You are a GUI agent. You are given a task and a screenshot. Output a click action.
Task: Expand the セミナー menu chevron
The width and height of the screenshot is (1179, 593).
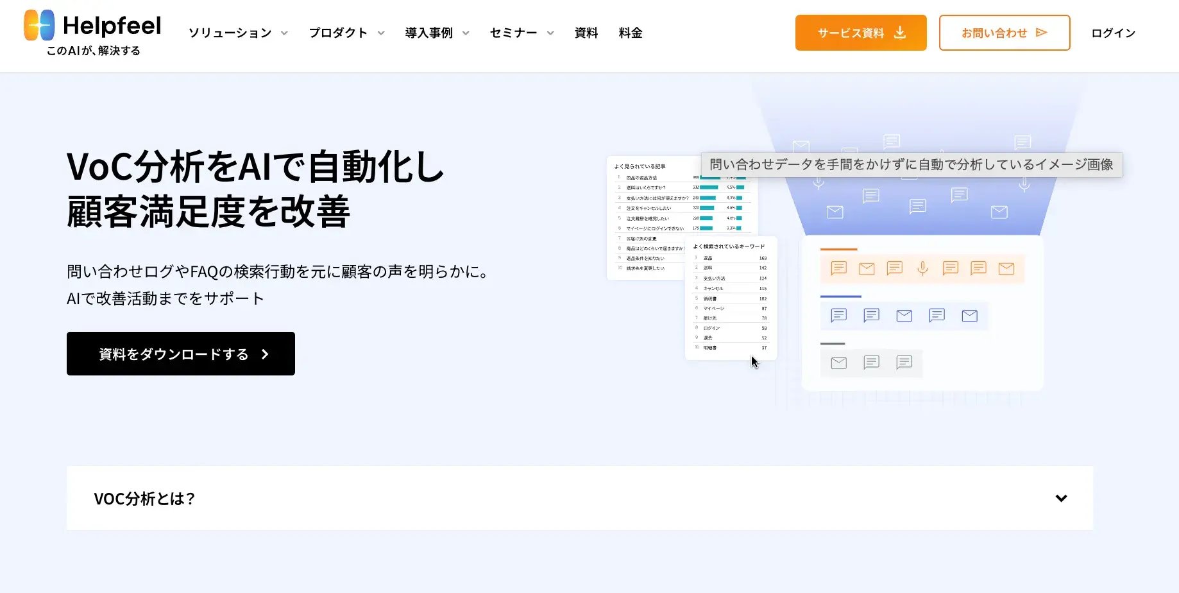coord(550,33)
